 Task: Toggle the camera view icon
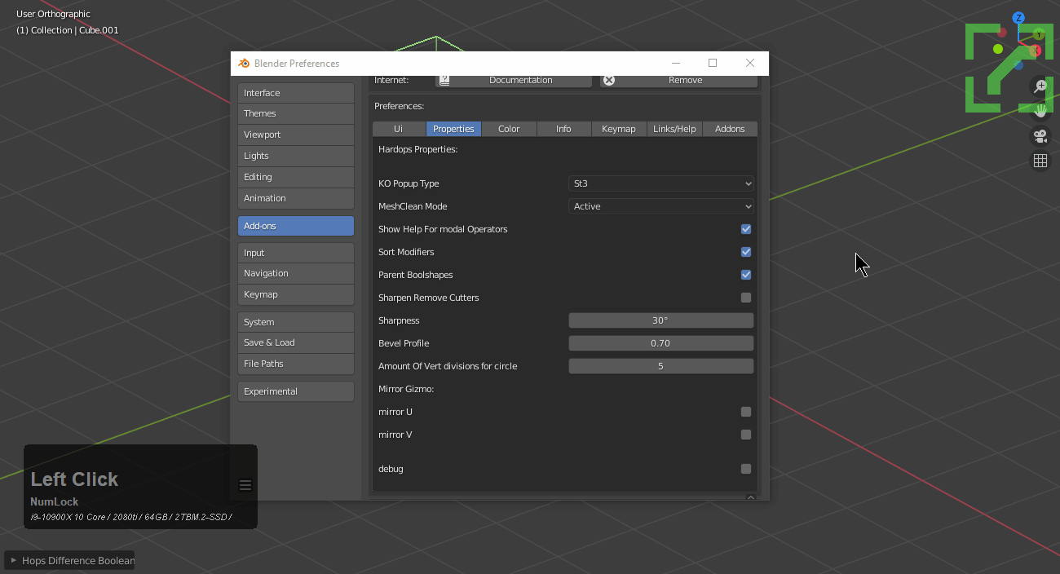point(1040,136)
